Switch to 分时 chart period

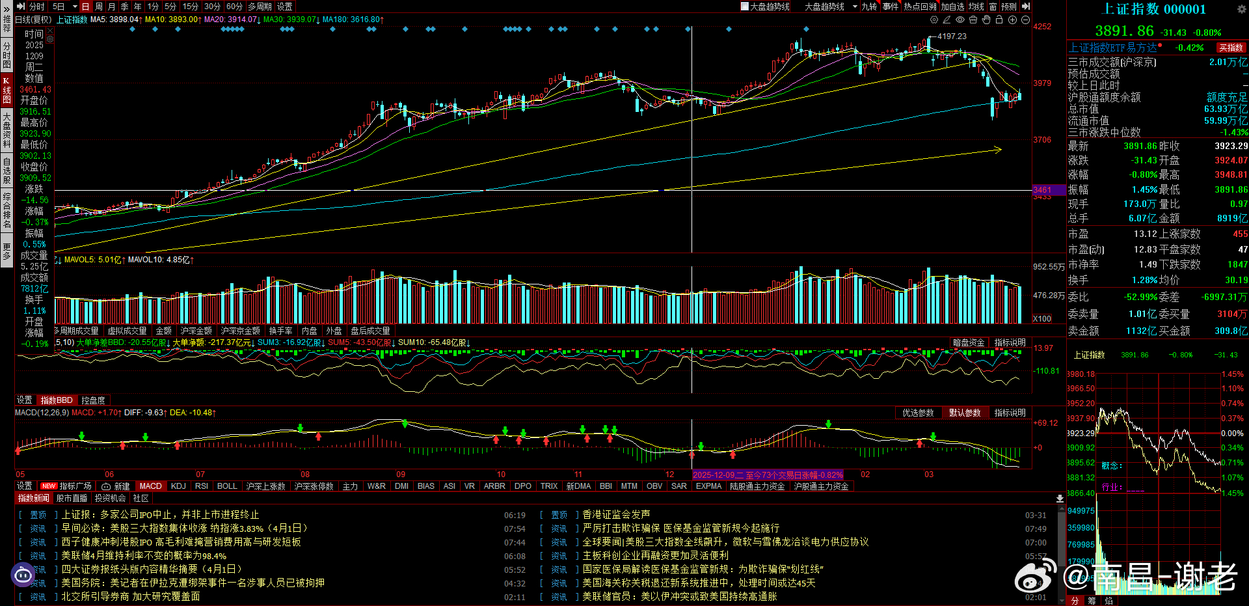coord(37,7)
